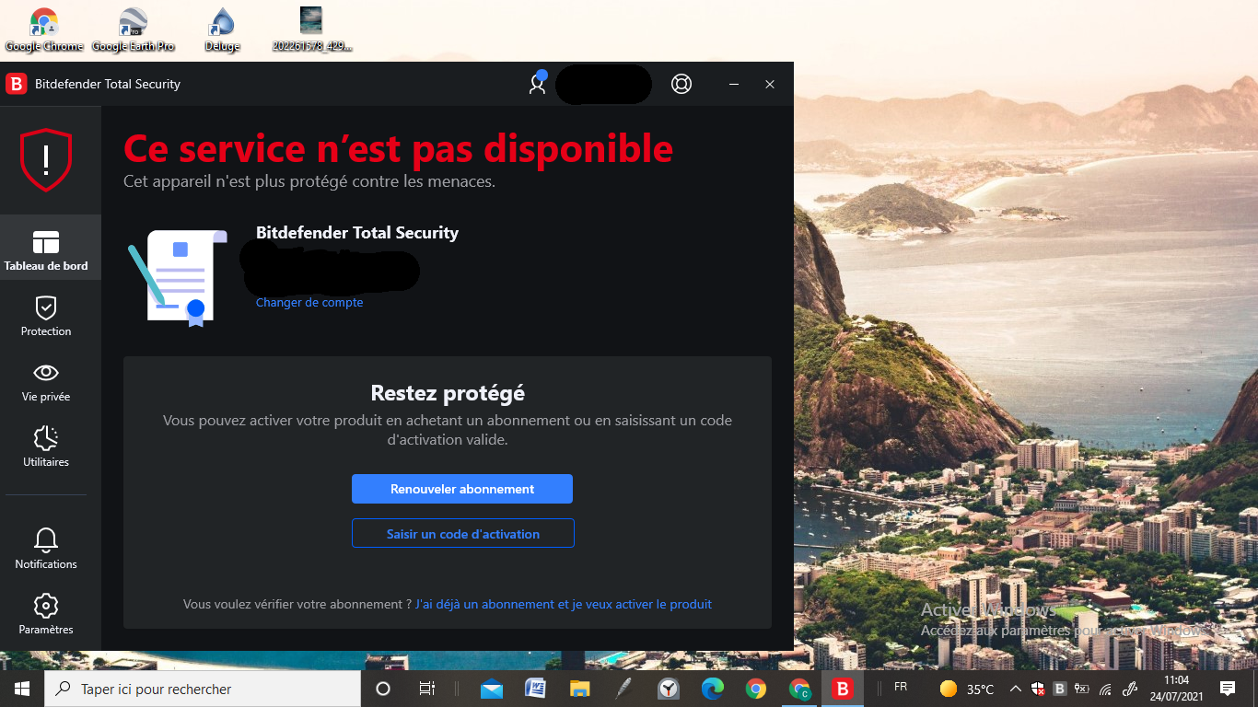Open Microsoft Word from the taskbar
Image resolution: width=1258 pixels, height=707 pixels.
(x=535, y=689)
